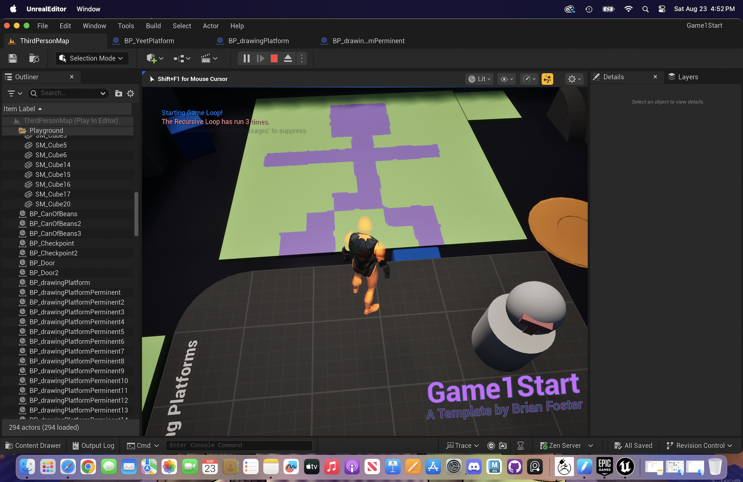Create new folder in the Outliner
Image resolution: width=743 pixels, height=482 pixels.
(118, 94)
